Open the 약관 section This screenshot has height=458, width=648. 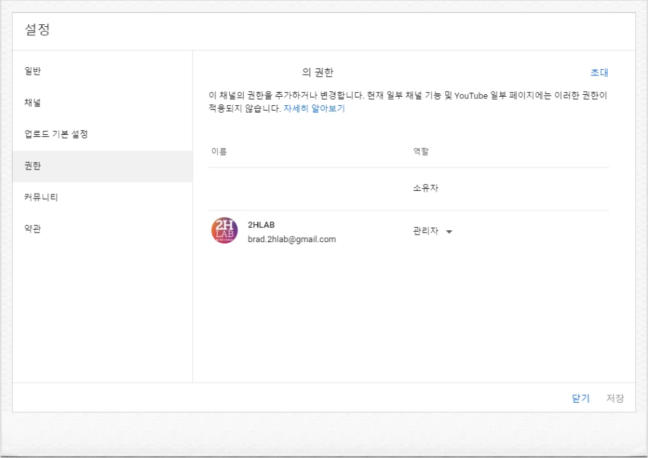[x=102, y=229]
